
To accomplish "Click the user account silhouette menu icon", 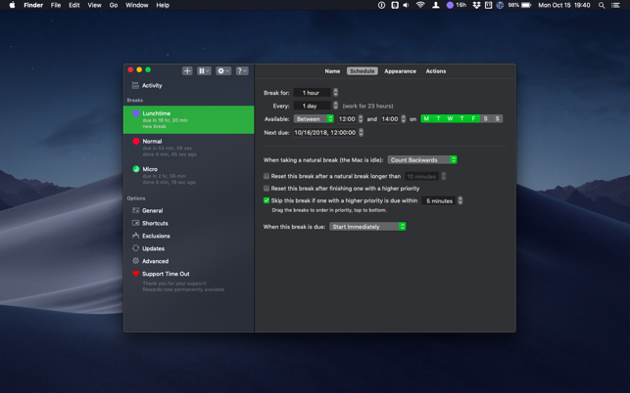I will click(436, 5).
